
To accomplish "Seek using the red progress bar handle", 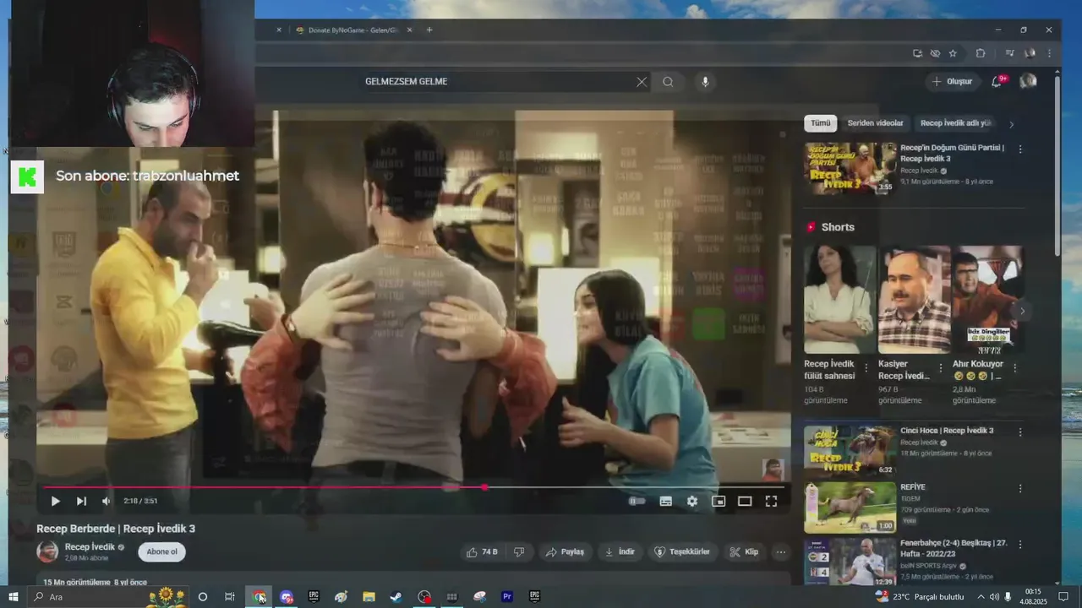I will coord(484,487).
